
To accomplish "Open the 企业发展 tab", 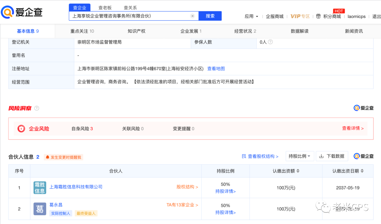I will [x=191, y=31].
